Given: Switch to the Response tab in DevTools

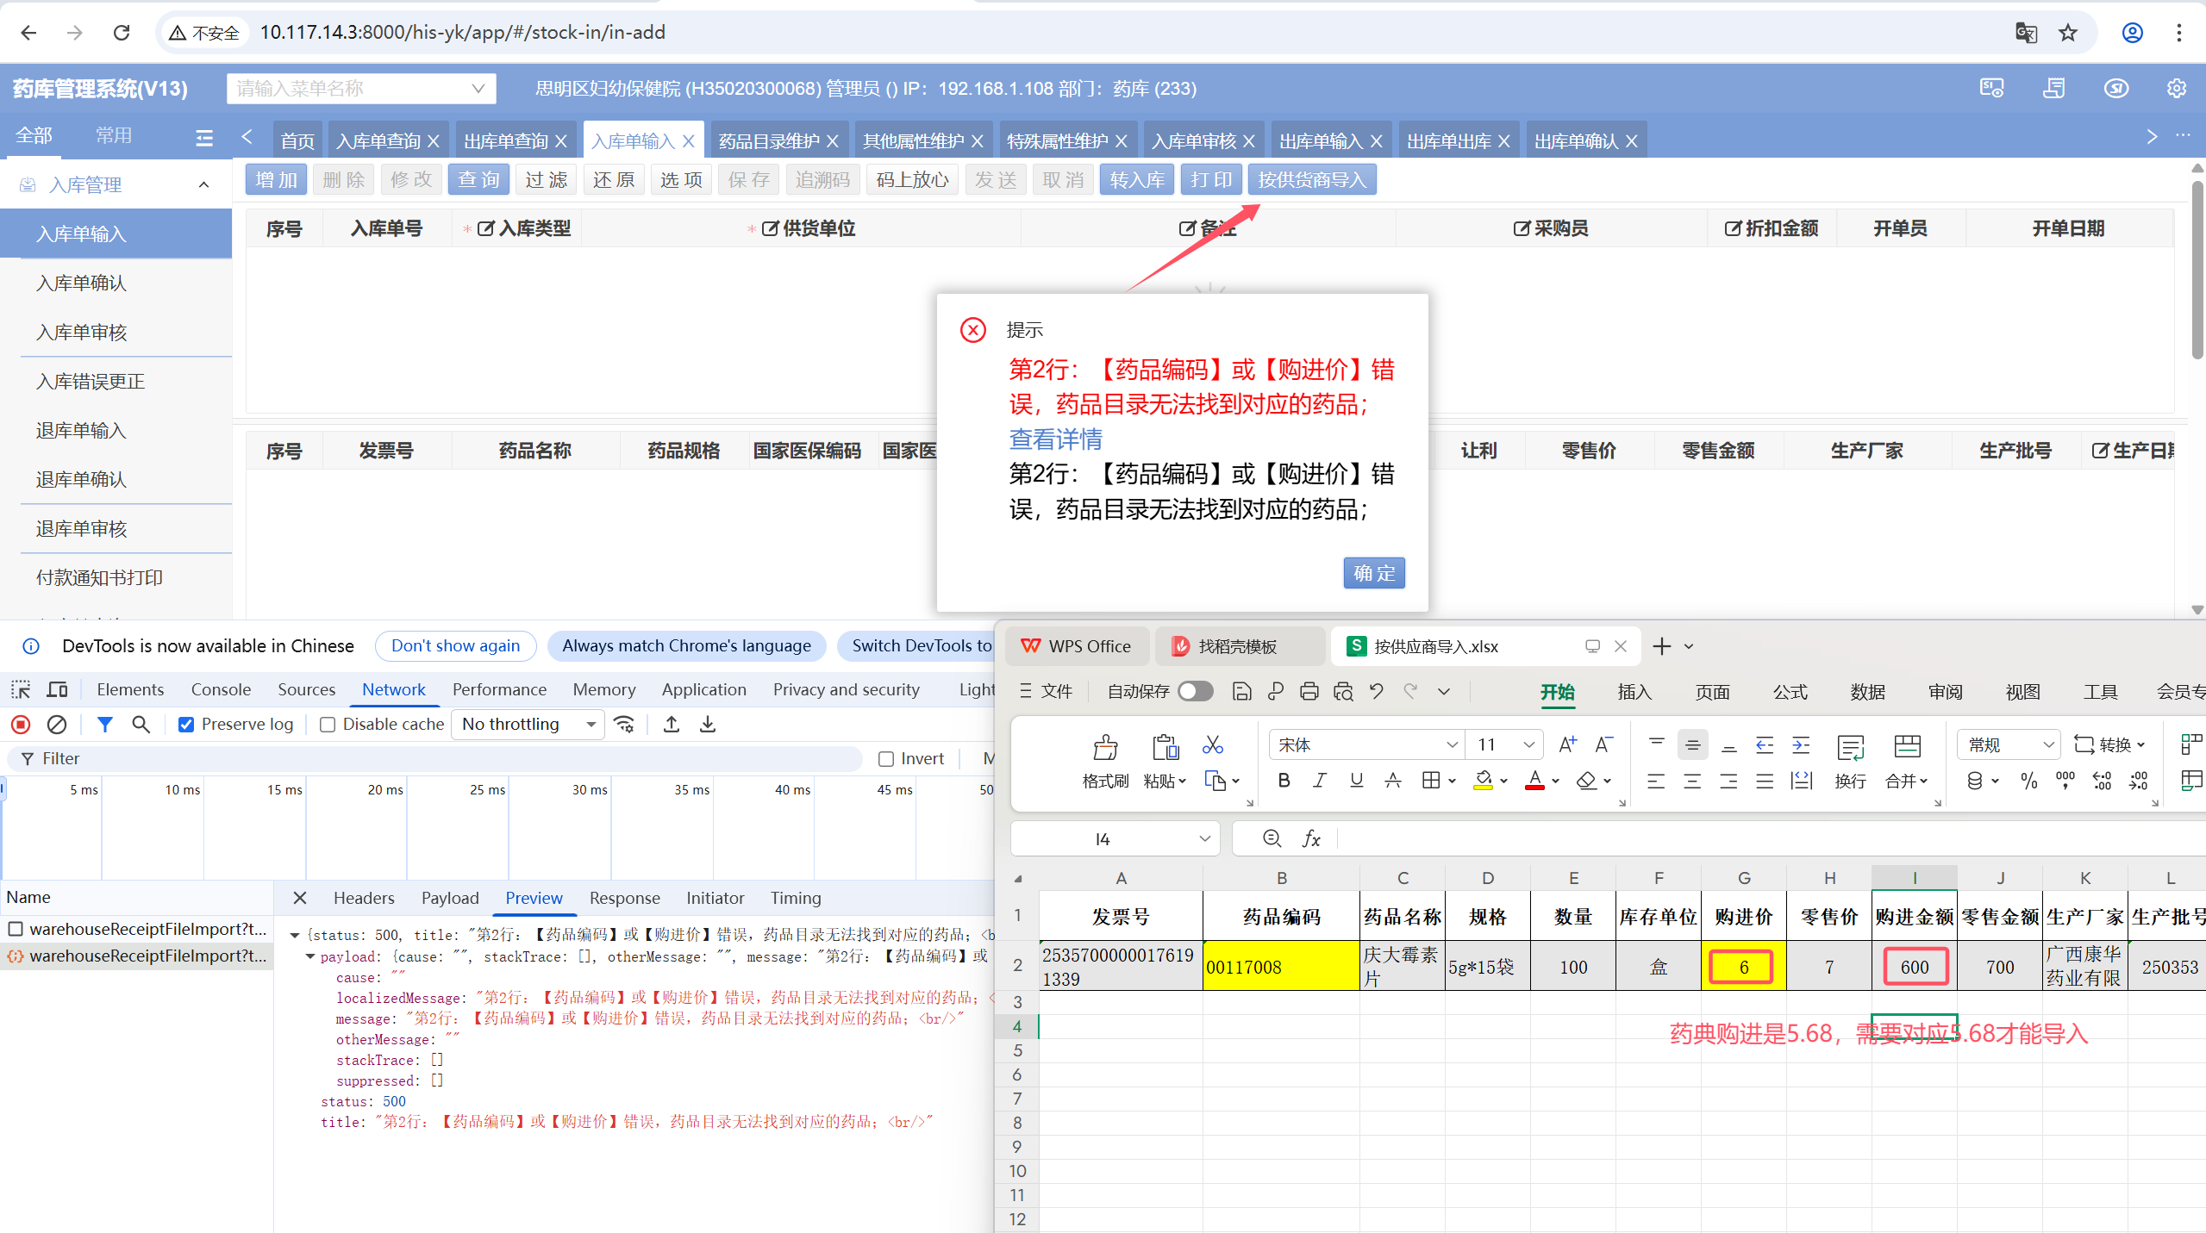Looking at the screenshot, I should pyautogui.click(x=624, y=898).
